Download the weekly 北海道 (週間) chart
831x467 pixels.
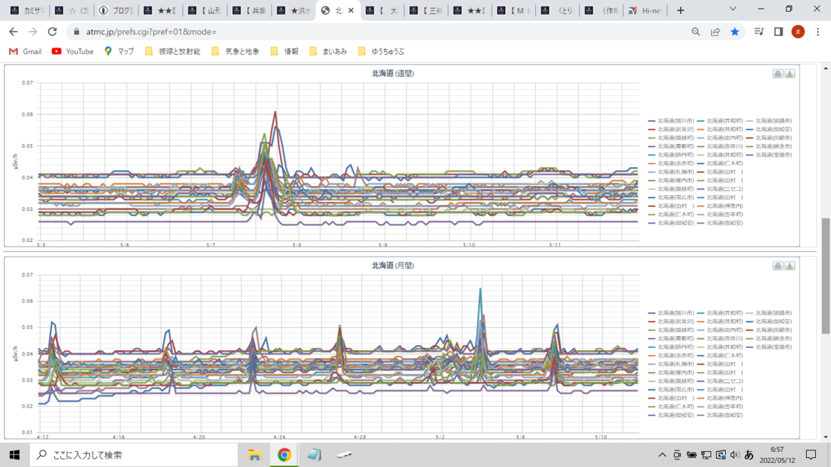[790, 74]
